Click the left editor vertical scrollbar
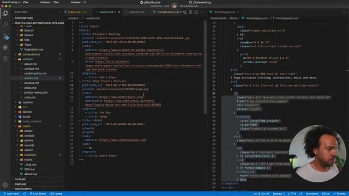This screenshot has height=196, width=349. pyautogui.click(x=205, y=66)
